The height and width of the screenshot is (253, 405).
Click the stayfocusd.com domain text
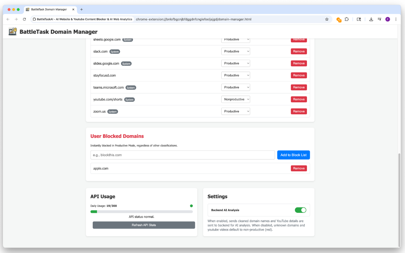point(104,75)
